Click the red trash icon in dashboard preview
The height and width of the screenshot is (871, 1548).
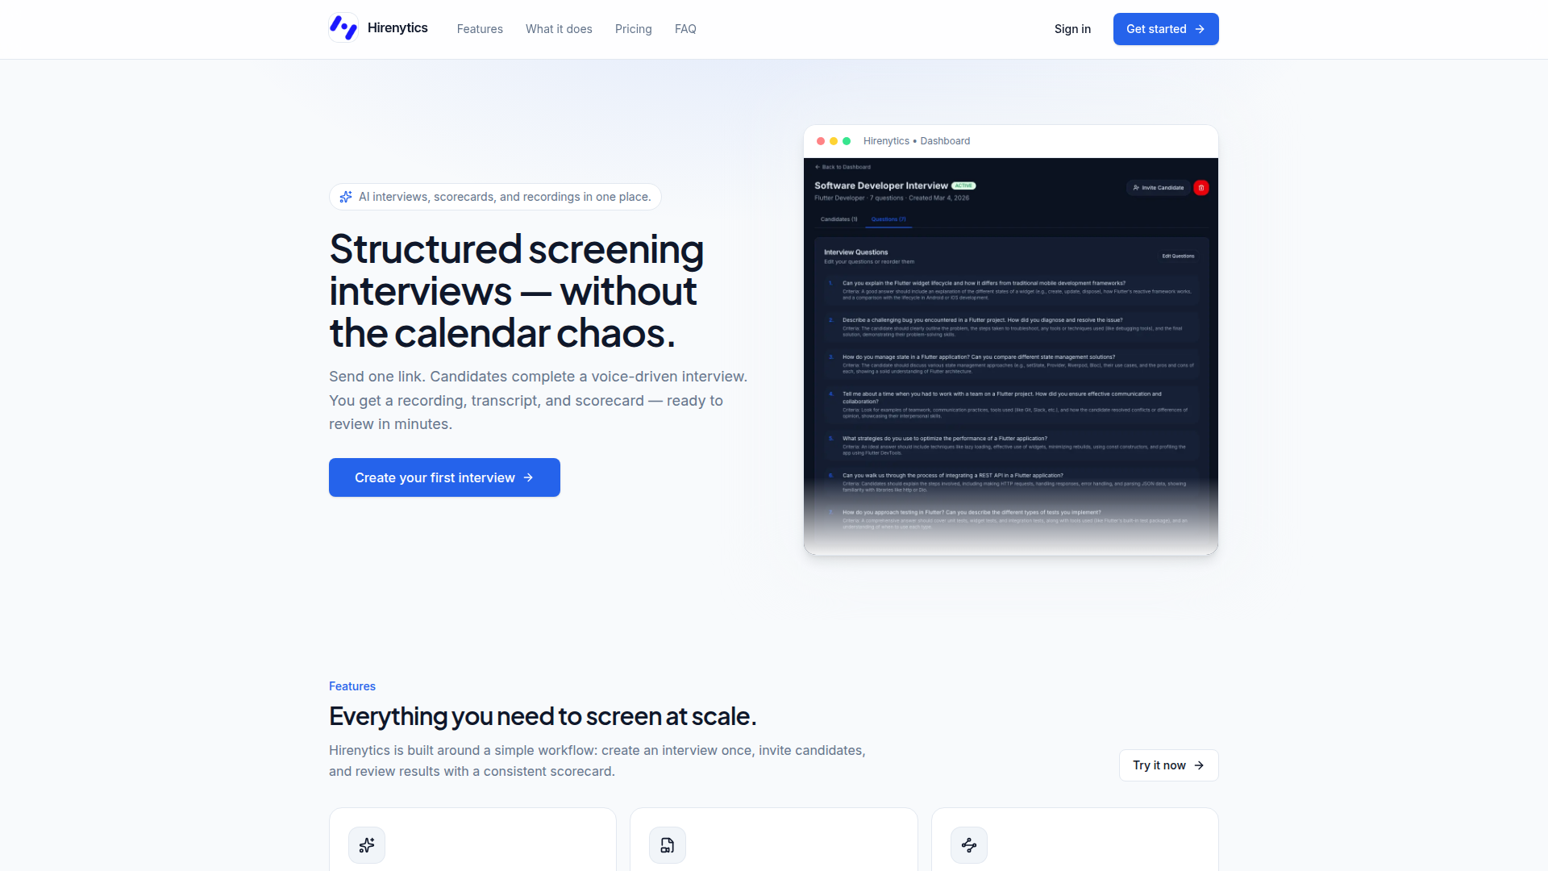tap(1201, 188)
